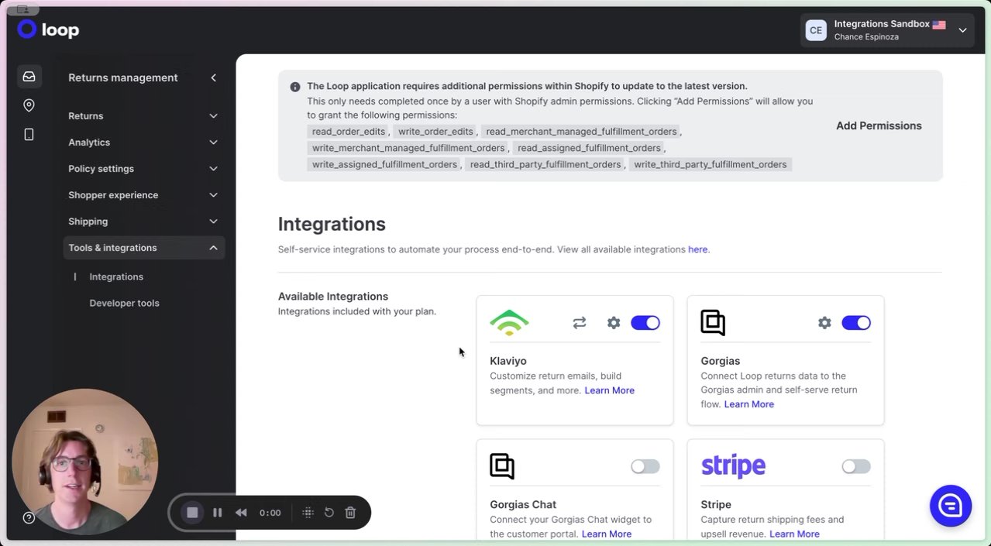
Task: Click the info icon in permissions banner
Action: pos(295,87)
